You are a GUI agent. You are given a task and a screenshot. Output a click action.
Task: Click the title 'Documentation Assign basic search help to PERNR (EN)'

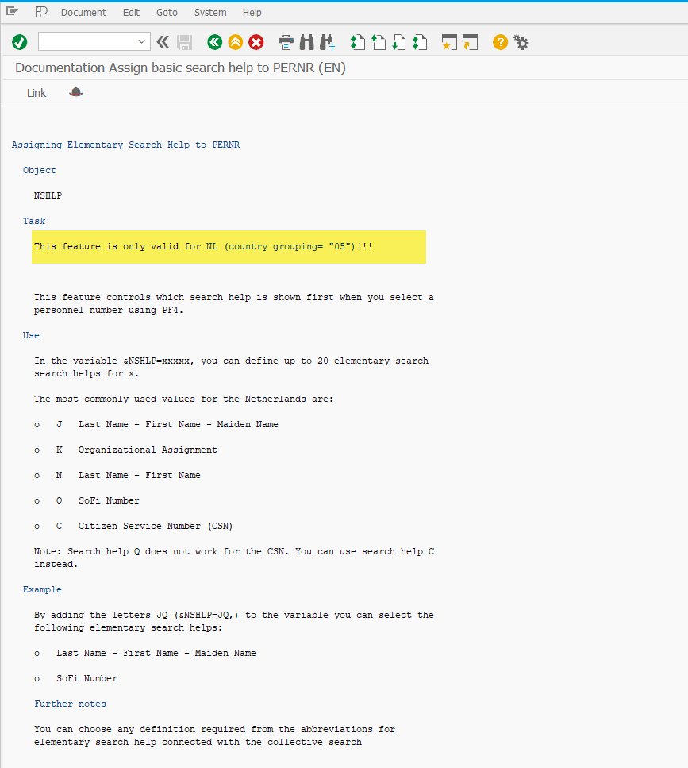pyautogui.click(x=181, y=68)
